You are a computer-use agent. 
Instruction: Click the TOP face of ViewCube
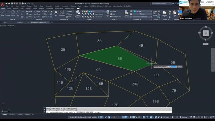[206, 33]
